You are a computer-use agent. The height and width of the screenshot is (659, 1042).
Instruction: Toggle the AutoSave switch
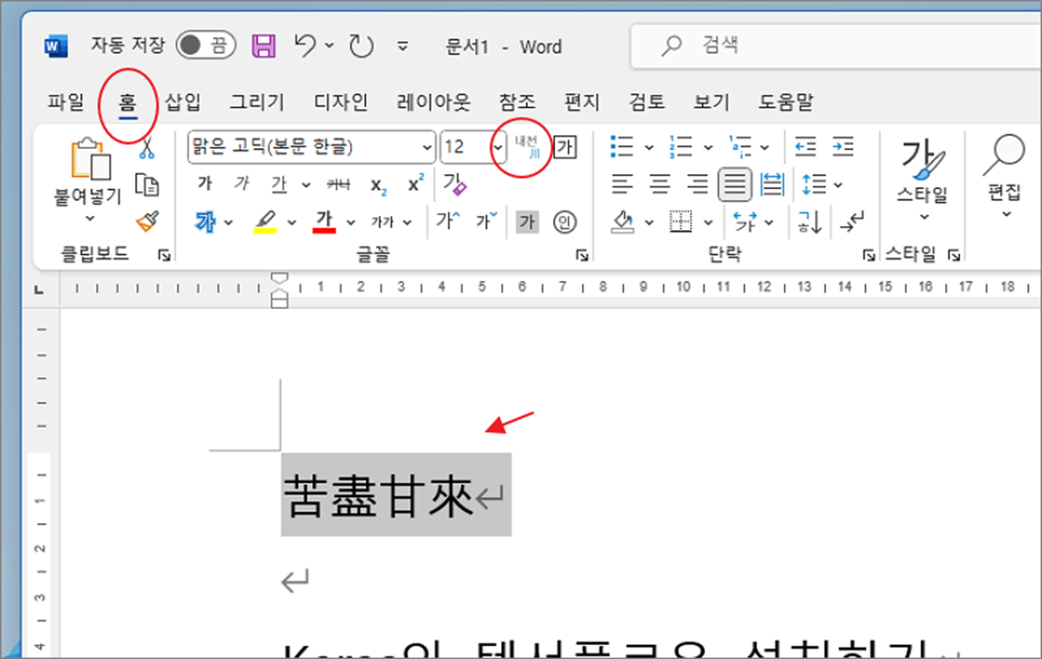[x=206, y=47]
